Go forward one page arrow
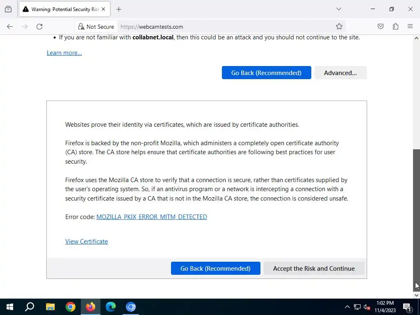The image size is (420, 315). point(25,27)
